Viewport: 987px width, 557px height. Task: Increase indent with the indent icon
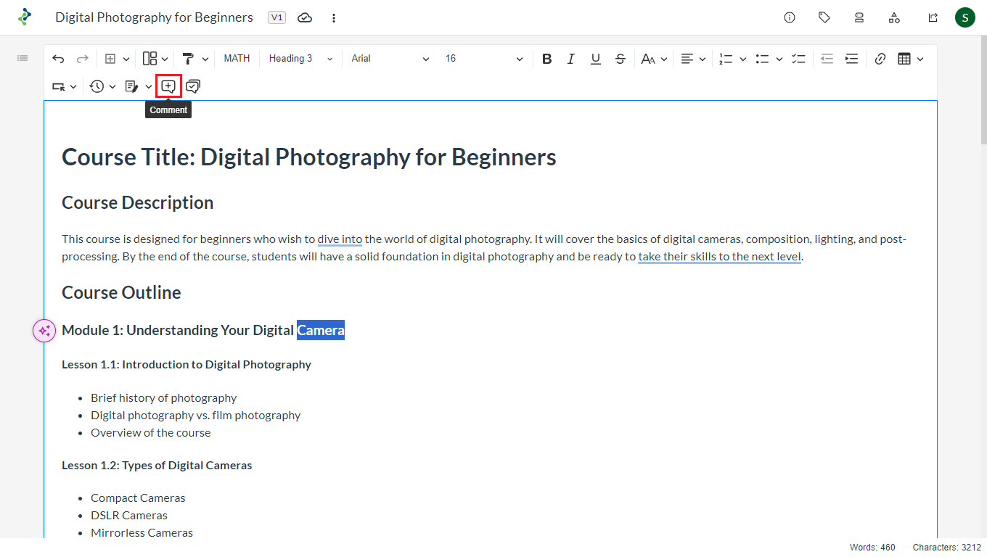coord(851,59)
